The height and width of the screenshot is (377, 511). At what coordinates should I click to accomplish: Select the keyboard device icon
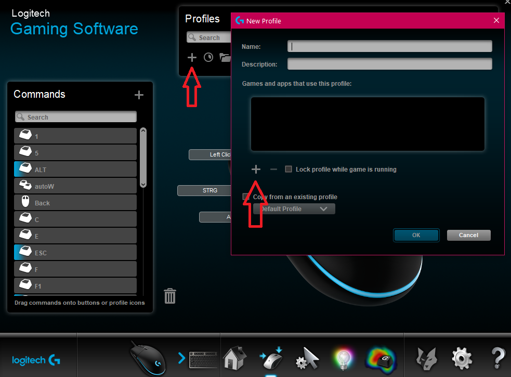(203, 360)
